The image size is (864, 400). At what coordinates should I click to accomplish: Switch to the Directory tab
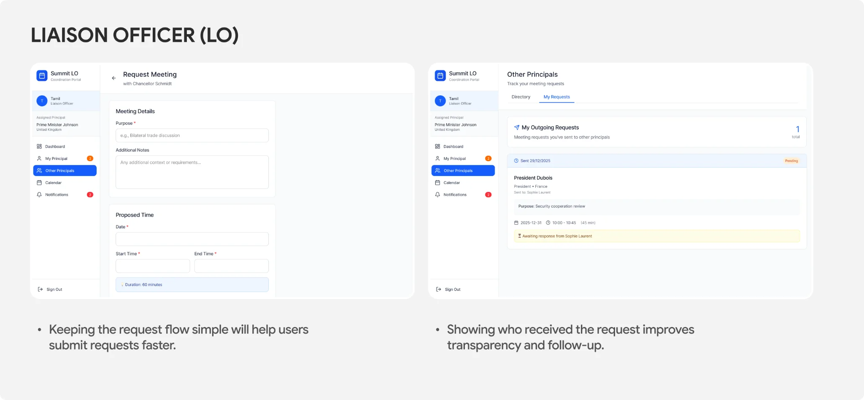click(521, 97)
